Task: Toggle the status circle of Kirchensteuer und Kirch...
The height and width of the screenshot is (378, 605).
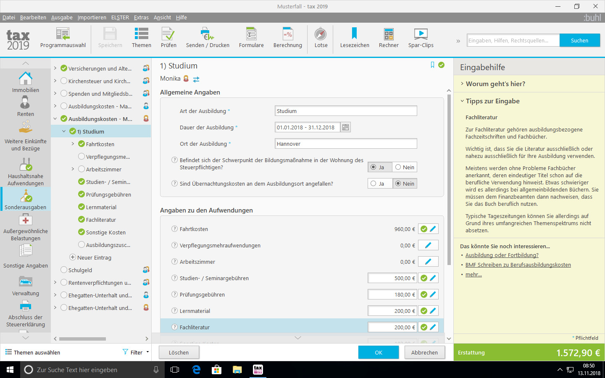Action: click(64, 81)
